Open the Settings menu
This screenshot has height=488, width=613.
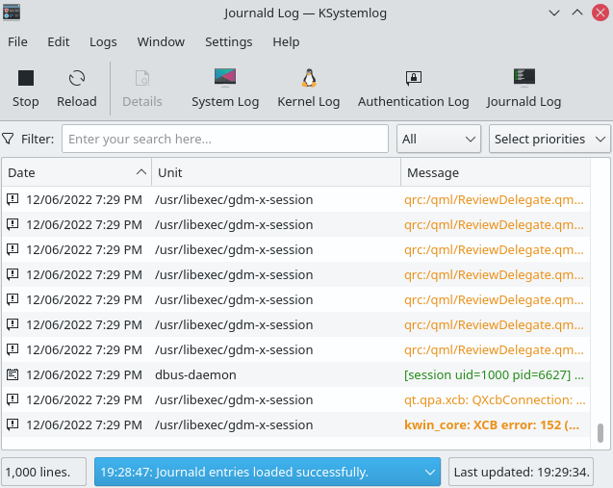coord(229,41)
